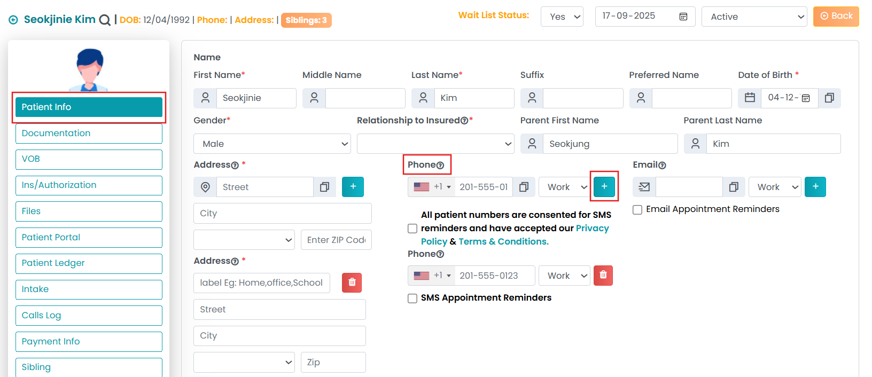Enable Email Appointment Reminders checkbox
Viewport: 872px width, 377px height.
coord(637,210)
